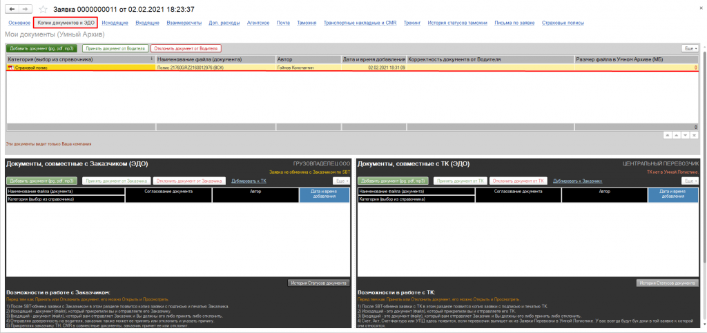707x333 pixels.
Task: Click Принять документ от Заказчика
Action: point(116,181)
